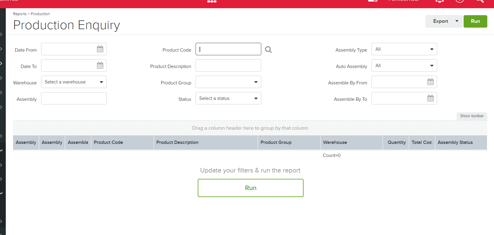Open the Export dropdown arrow
The image size is (494, 235).
pos(457,21)
